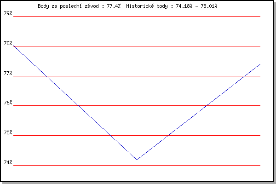Click the lowest point of the blue line
The width and height of the screenshot is (276, 184).
click(x=137, y=160)
